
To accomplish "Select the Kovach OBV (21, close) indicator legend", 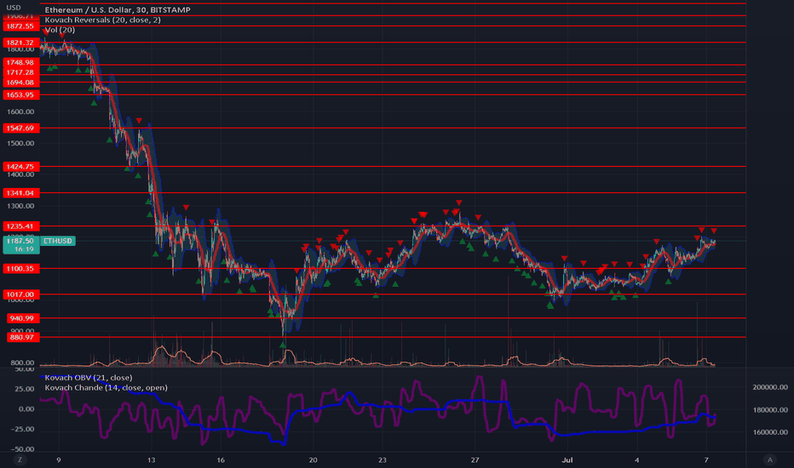I will 89,378.
